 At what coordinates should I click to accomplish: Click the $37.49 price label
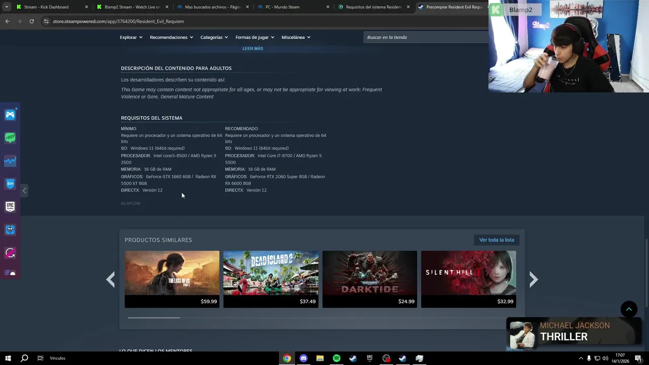coord(307,301)
